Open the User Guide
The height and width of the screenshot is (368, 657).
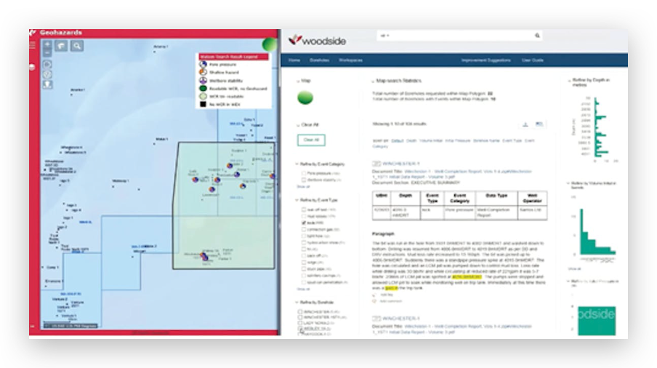click(533, 60)
